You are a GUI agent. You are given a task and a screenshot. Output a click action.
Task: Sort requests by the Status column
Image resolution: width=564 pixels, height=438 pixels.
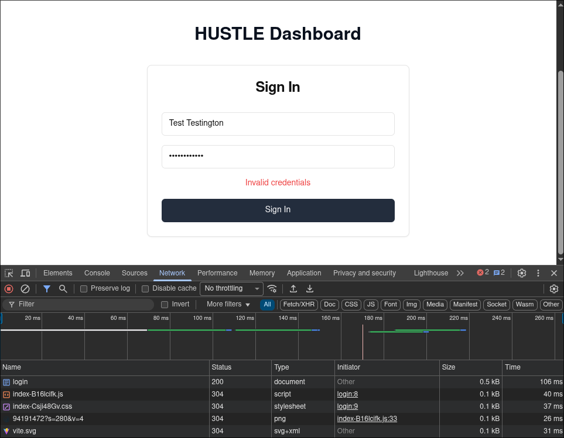(x=240, y=368)
